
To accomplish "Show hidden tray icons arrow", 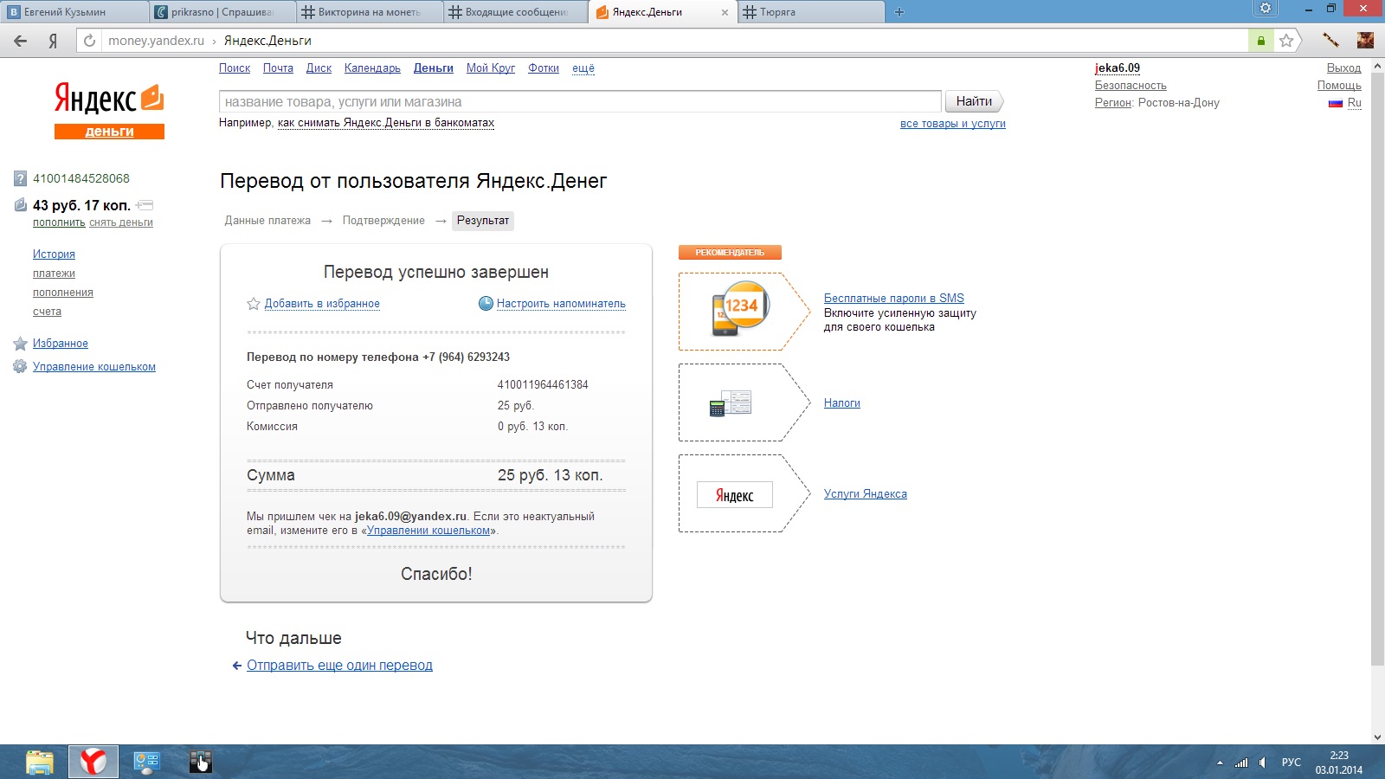I will pos(1220,763).
